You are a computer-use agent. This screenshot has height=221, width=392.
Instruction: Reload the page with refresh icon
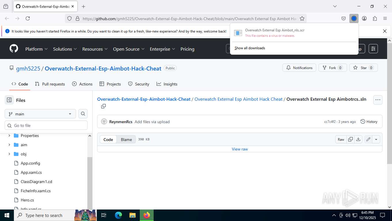click(28, 18)
